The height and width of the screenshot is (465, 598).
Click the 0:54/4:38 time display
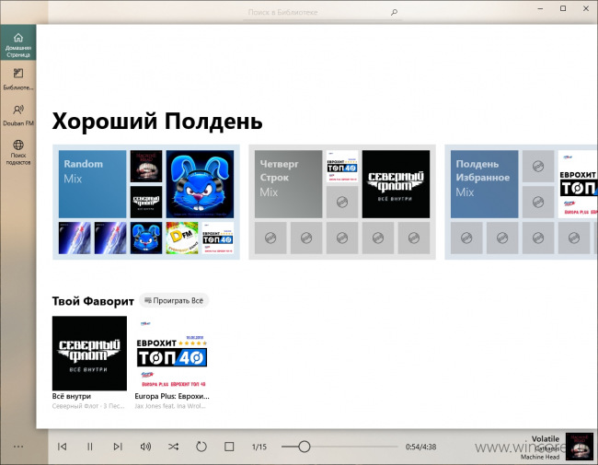pos(420,447)
